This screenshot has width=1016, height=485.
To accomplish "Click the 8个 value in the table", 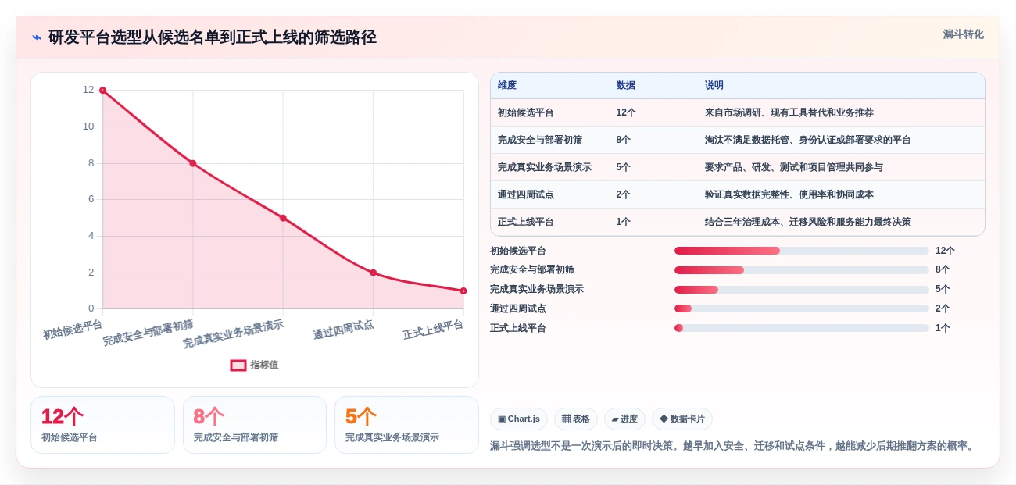I will pyautogui.click(x=623, y=140).
